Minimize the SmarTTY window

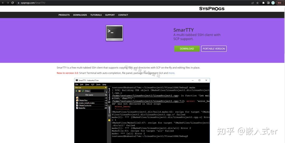click(x=193, y=80)
